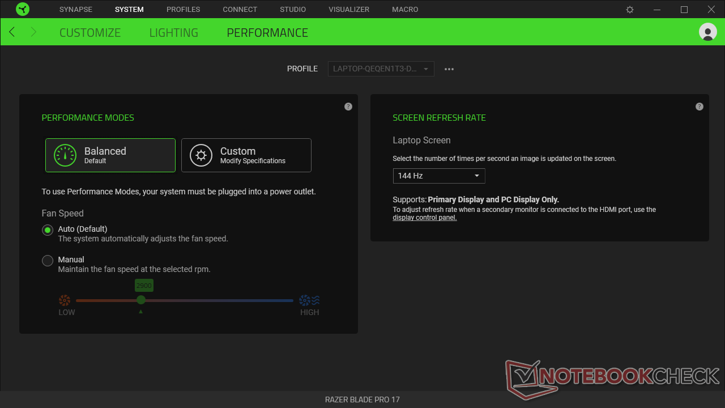Click the HIGH fan label

310,312
